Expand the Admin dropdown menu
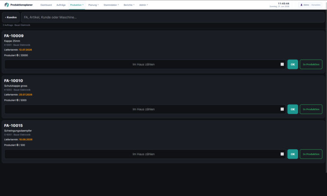The height and width of the screenshot is (196, 327). [x=143, y=5]
